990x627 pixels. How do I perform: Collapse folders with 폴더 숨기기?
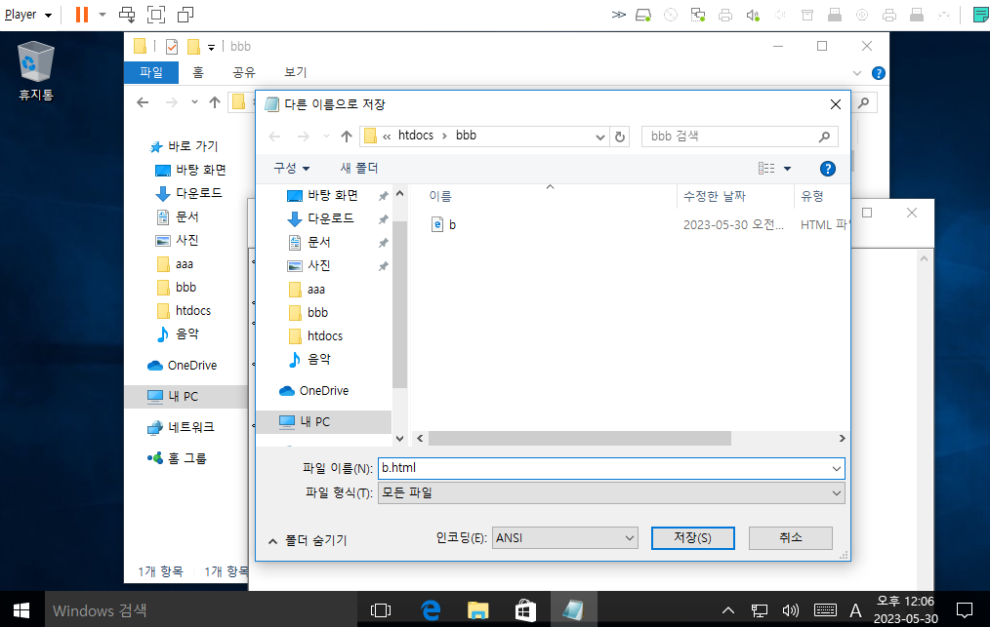coord(308,540)
